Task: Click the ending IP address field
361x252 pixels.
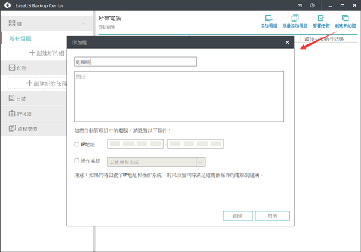Action: click(196, 144)
